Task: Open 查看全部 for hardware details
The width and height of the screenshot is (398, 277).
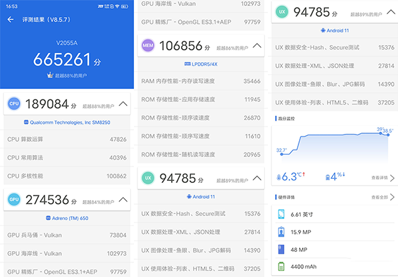Action: coord(379,197)
